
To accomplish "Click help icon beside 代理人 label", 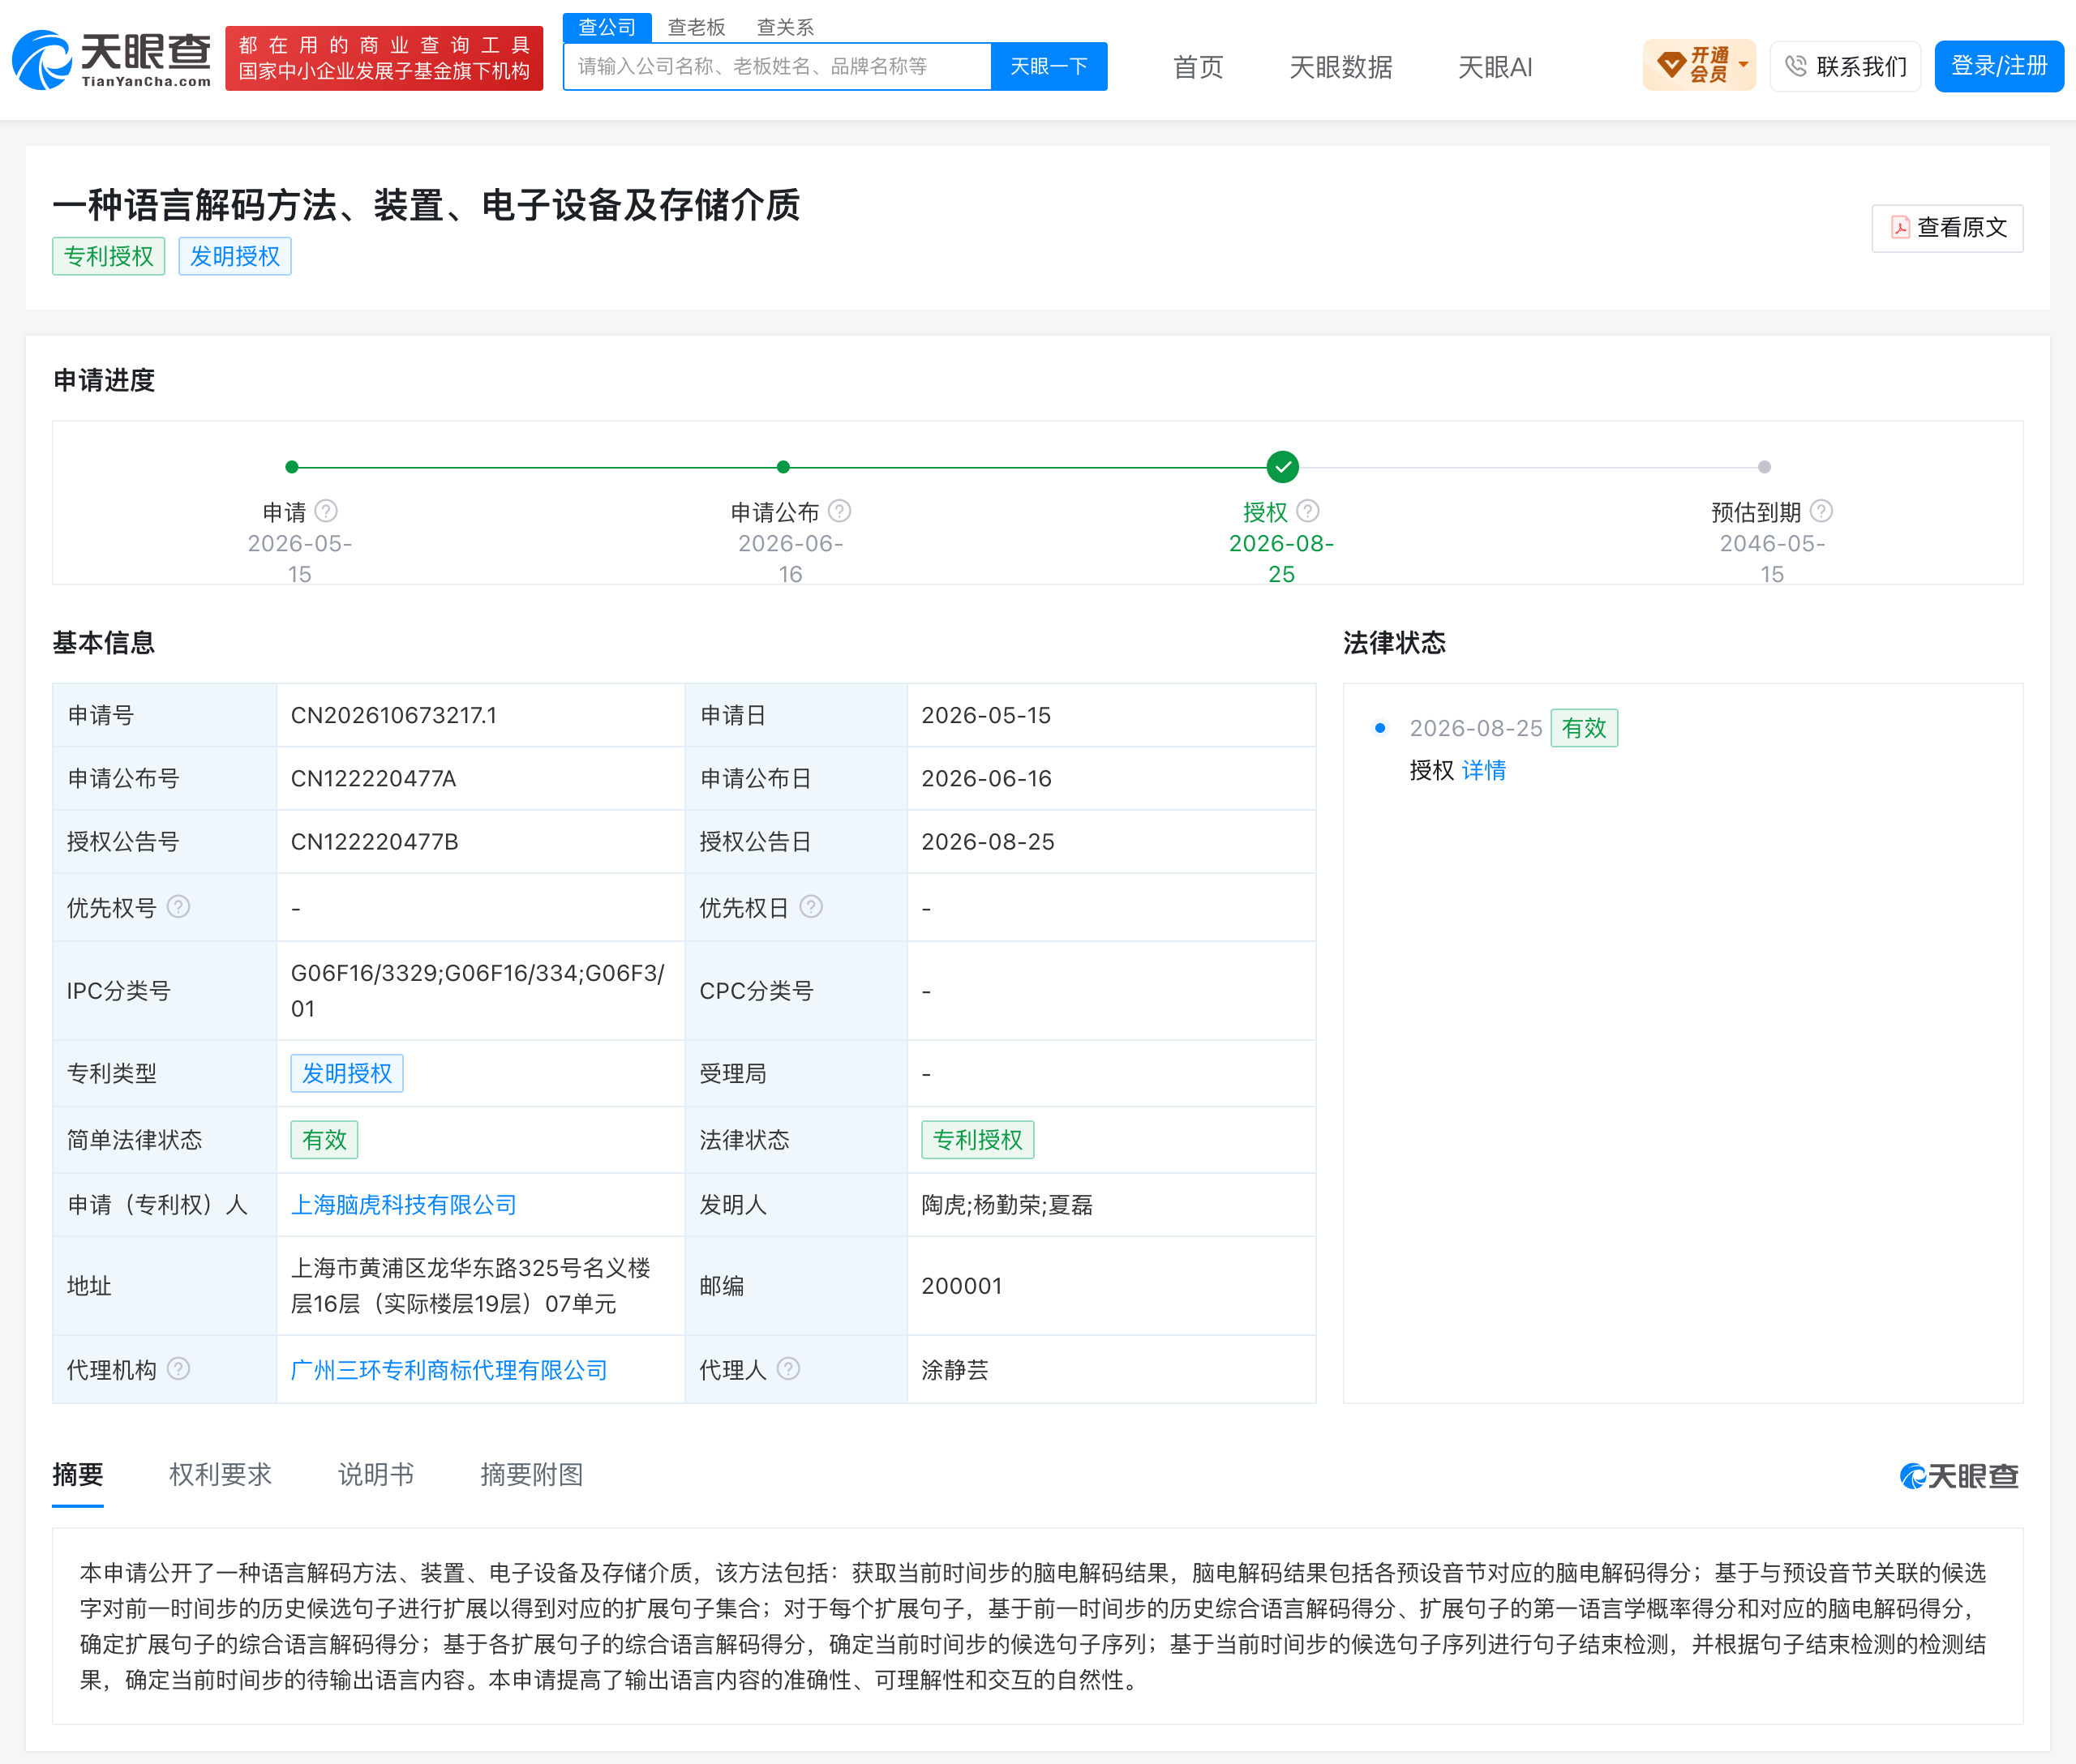I will tap(788, 1369).
